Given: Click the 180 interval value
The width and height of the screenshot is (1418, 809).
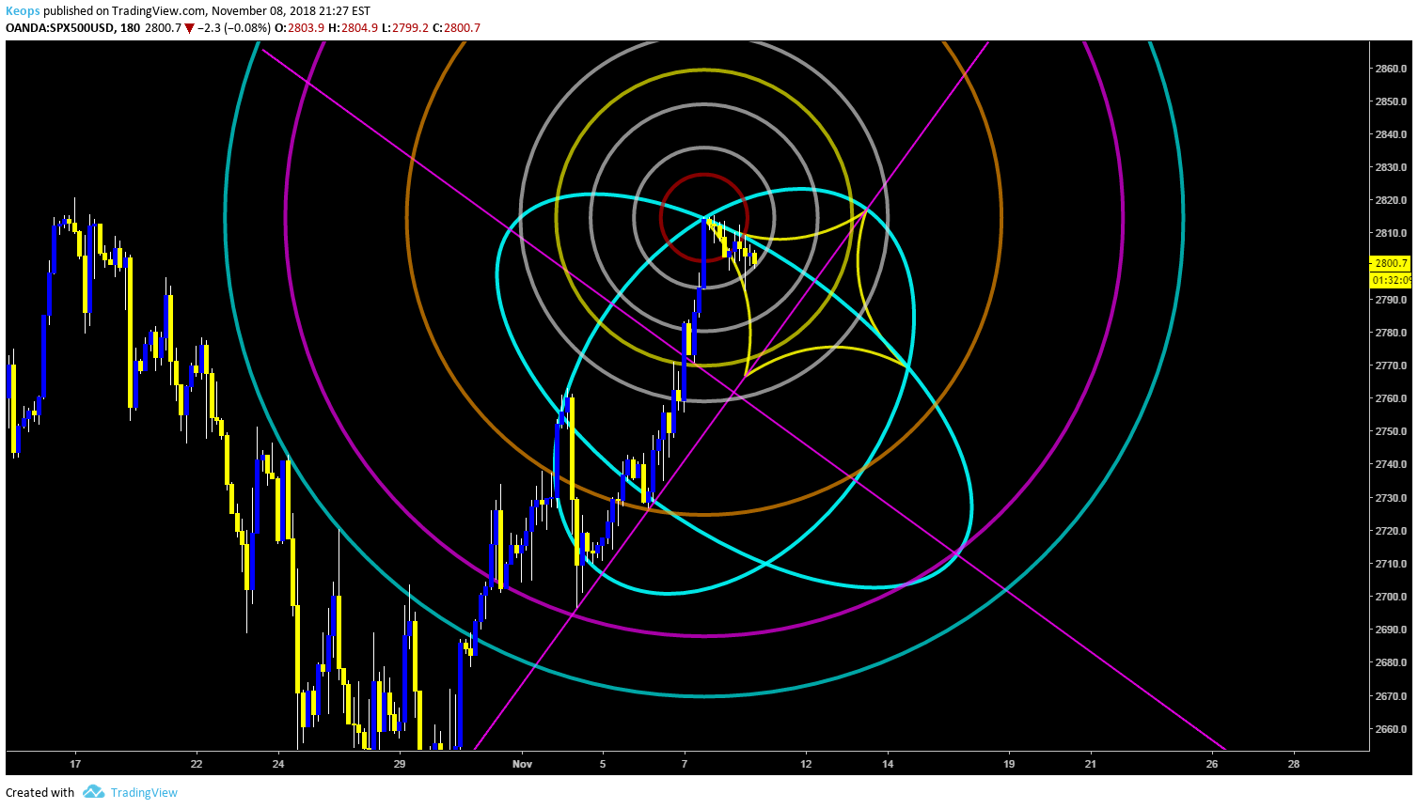Looking at the screenshot, I should (130, 27).
